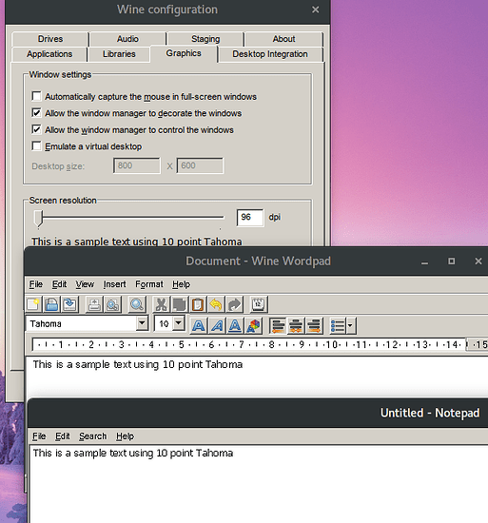Viewport: 488px width, 523px height.
Task: Click the 96 dpi input field
Action: (250, 218)
